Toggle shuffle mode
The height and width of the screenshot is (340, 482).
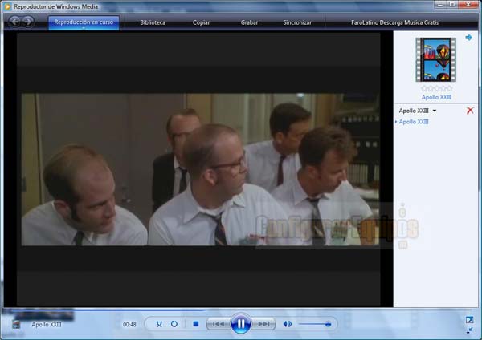(x=159, y=324)
